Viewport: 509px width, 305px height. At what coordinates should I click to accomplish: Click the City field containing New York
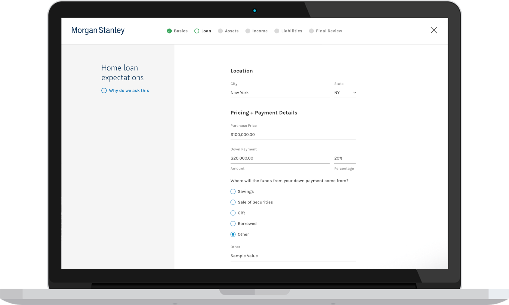coord(280,93)
